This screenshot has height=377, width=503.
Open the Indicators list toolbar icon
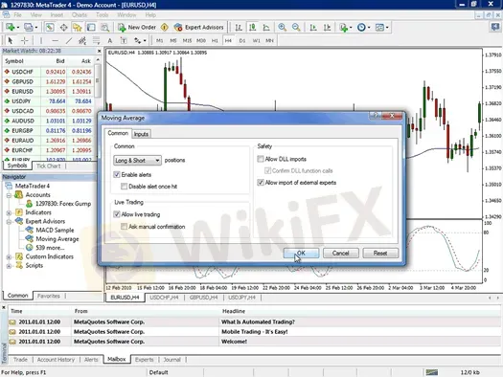[x=346, y=27]
